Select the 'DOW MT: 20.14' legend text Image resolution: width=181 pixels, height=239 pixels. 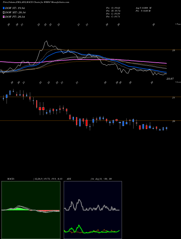pos(15,13)
